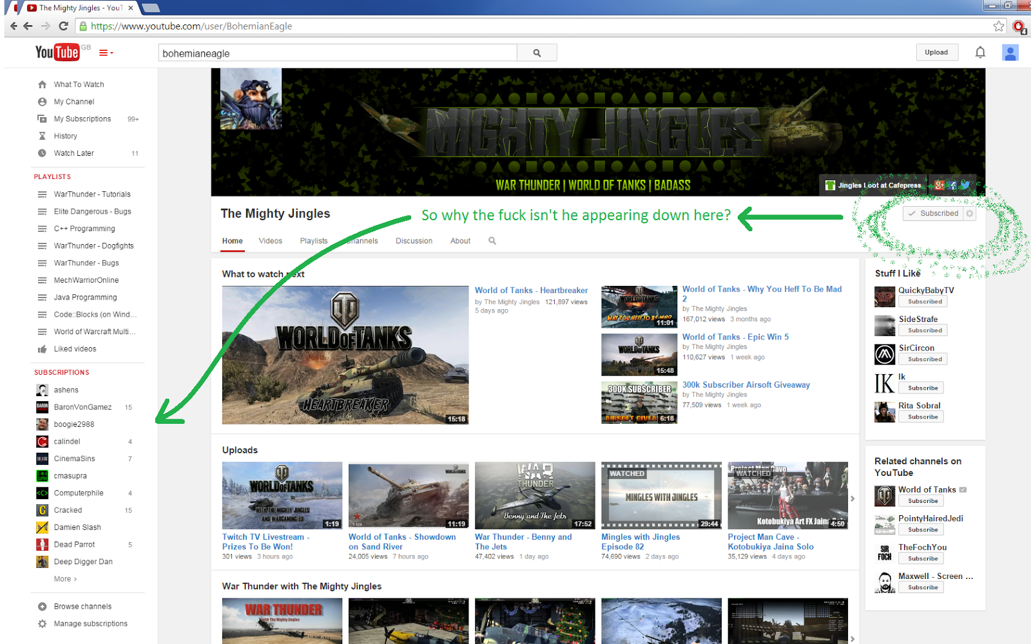
Task: Play World of Tanks Heartbreaker large thumbnail
Action: tap(345, 355)
